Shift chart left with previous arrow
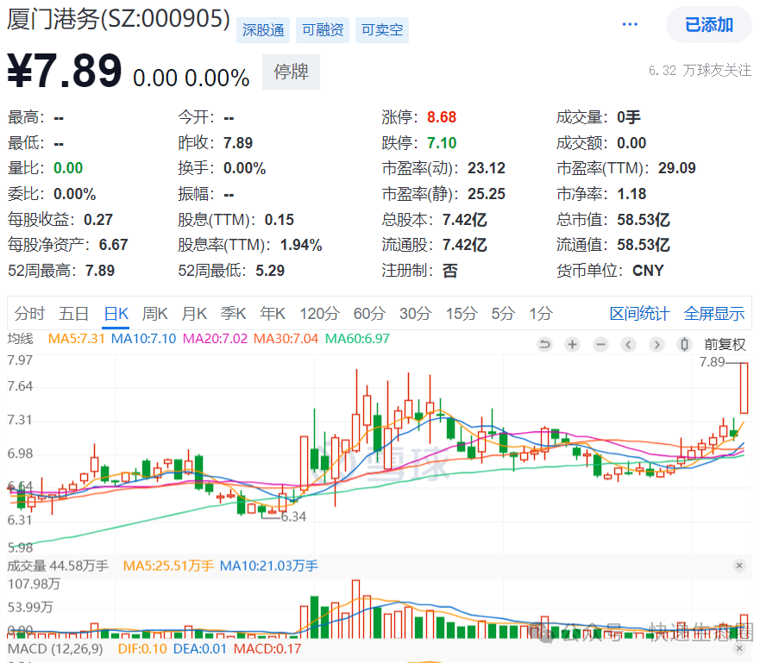This screenshot has width=779, height=663. (629, 344)
